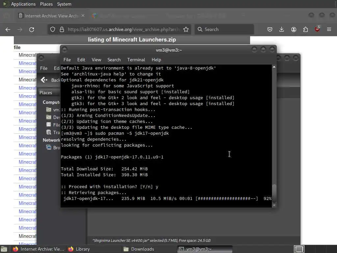Open the extensions puzzle icon
This screenshot has height=253, width=337.
305,29
